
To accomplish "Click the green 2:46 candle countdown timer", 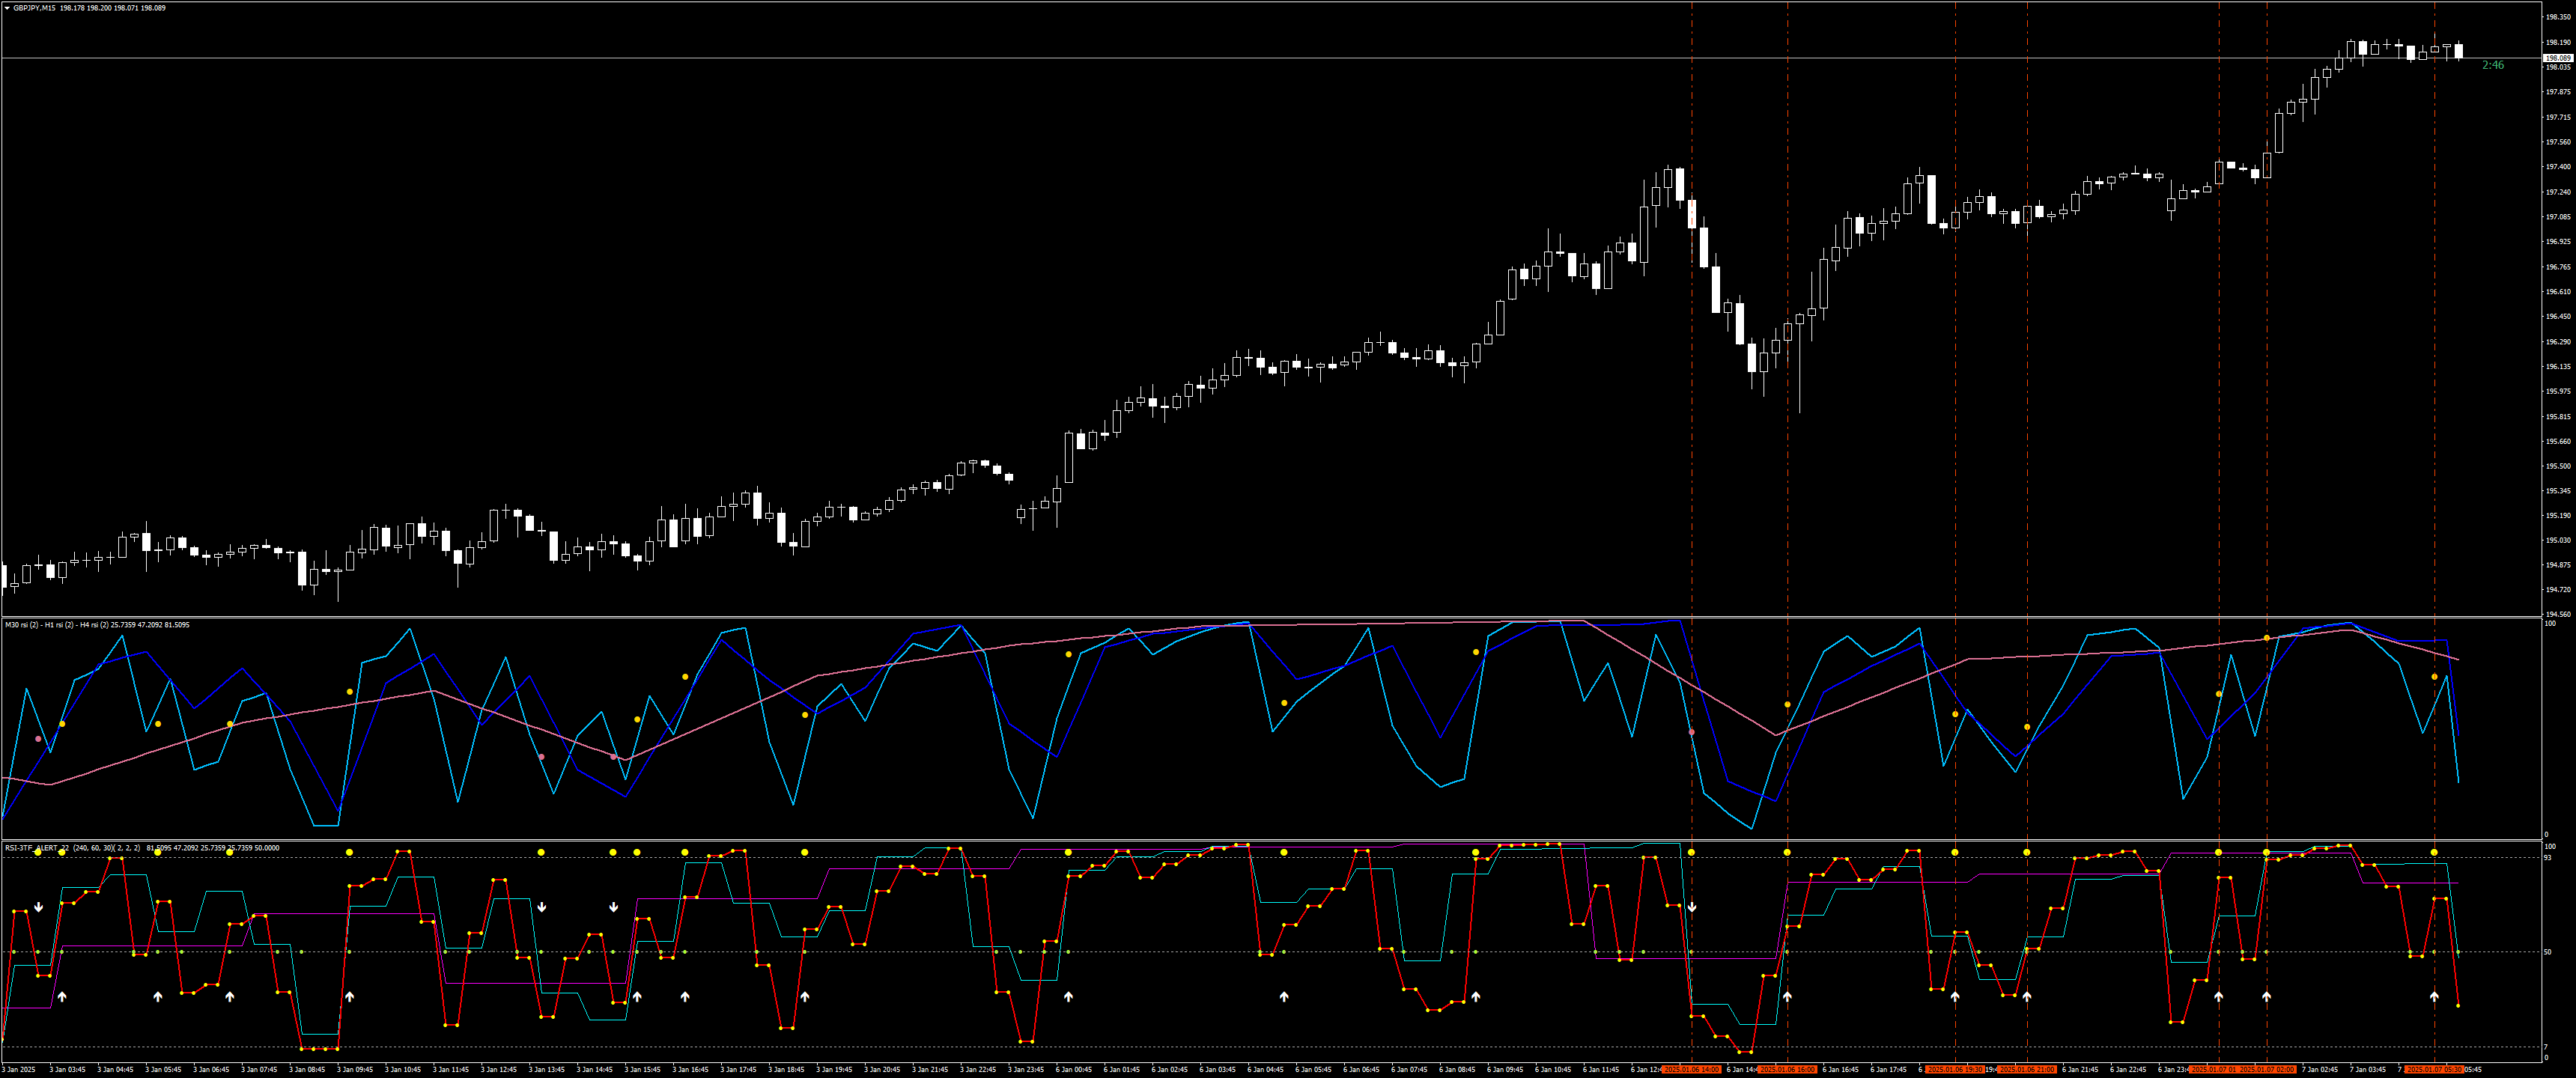I will click(2492, 65).
